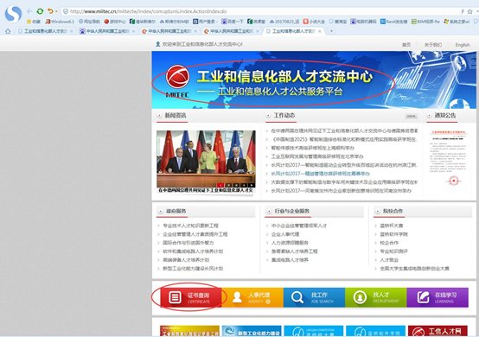The image size is (479, 337).
Task: Click the user icon beside the welcome text
Action: tap(158, 44)
